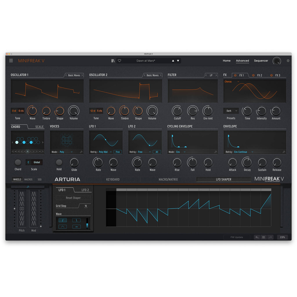Image resolution: width=297 pixels, height=297 pixels.
Task: Select the ramp-up wave shape icon
Action: click(62, 220)
